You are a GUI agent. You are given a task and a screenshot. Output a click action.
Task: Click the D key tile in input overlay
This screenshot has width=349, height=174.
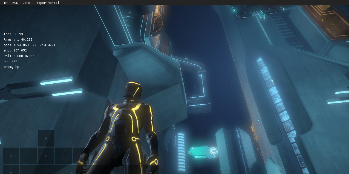[x=64, y=156]
